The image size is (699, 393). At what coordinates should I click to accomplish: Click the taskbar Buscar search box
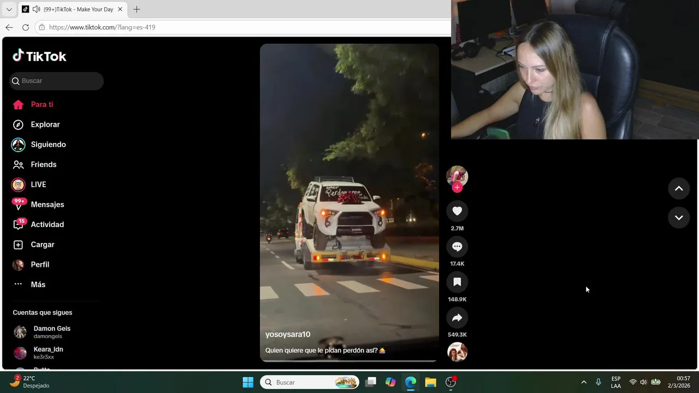tap(310, 382)
